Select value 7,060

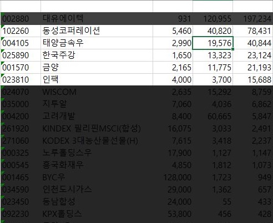coord(173,104)
